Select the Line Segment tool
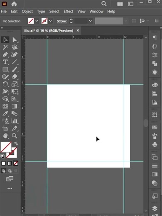This screenshot has height=216, width=162. 15,62
